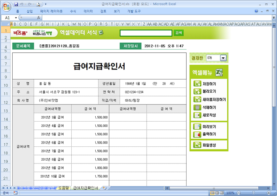Click the select-all corner of the grid
The width and height of the screenshot is (277, 196).
6,24
